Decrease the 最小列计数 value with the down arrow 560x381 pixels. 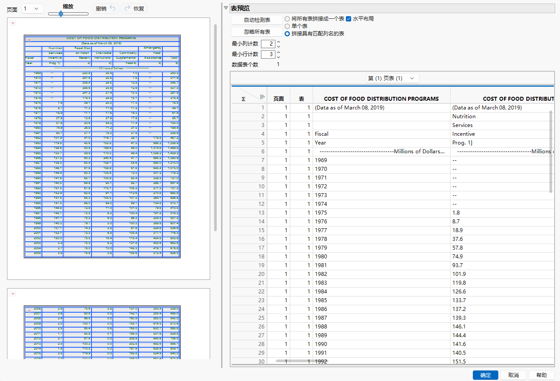tap(278, 46)
